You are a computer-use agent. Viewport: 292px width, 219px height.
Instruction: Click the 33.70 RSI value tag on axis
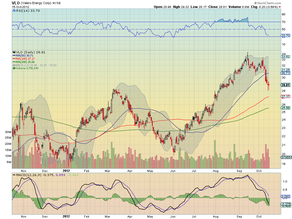(x=285, y=35)
